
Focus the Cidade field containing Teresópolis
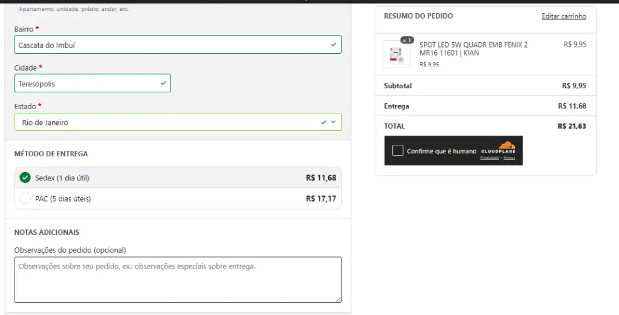click(x=85, y=83)
